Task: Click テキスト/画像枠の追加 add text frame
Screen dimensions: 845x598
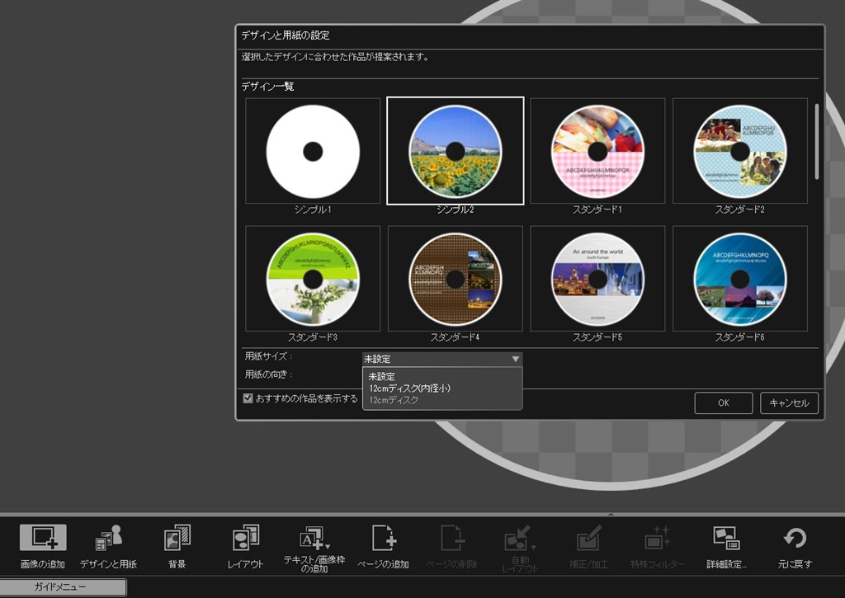Action: point(314,548)
